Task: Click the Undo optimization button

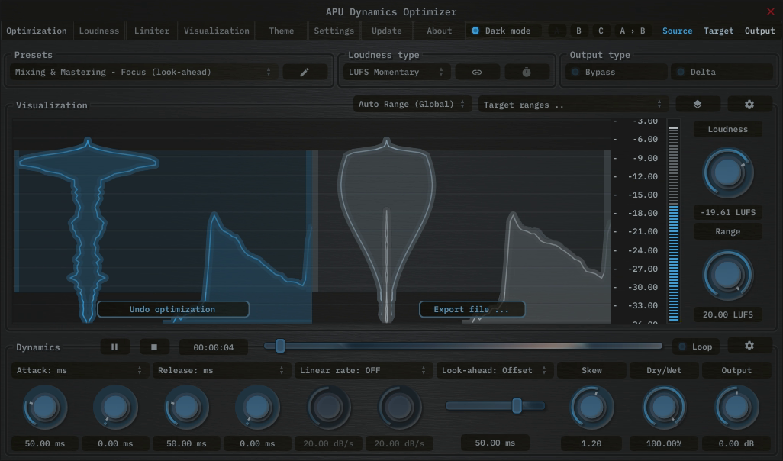Action: point(172,309)
